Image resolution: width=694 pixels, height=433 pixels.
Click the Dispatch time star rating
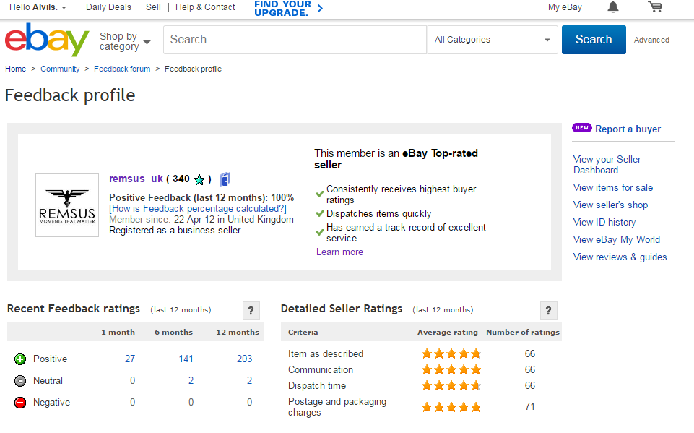click(451, 385)
